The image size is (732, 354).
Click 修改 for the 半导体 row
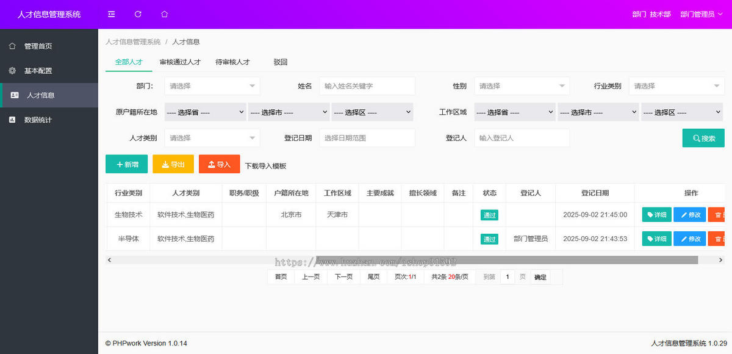[x=690, y=239]
